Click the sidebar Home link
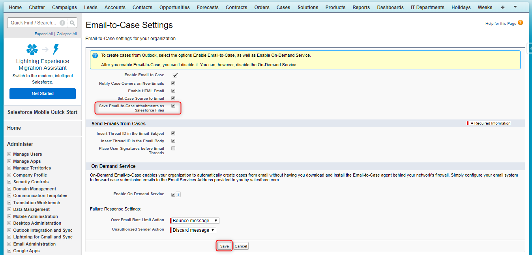The width and height of the screenshot is (532, 255). (14, 128)
